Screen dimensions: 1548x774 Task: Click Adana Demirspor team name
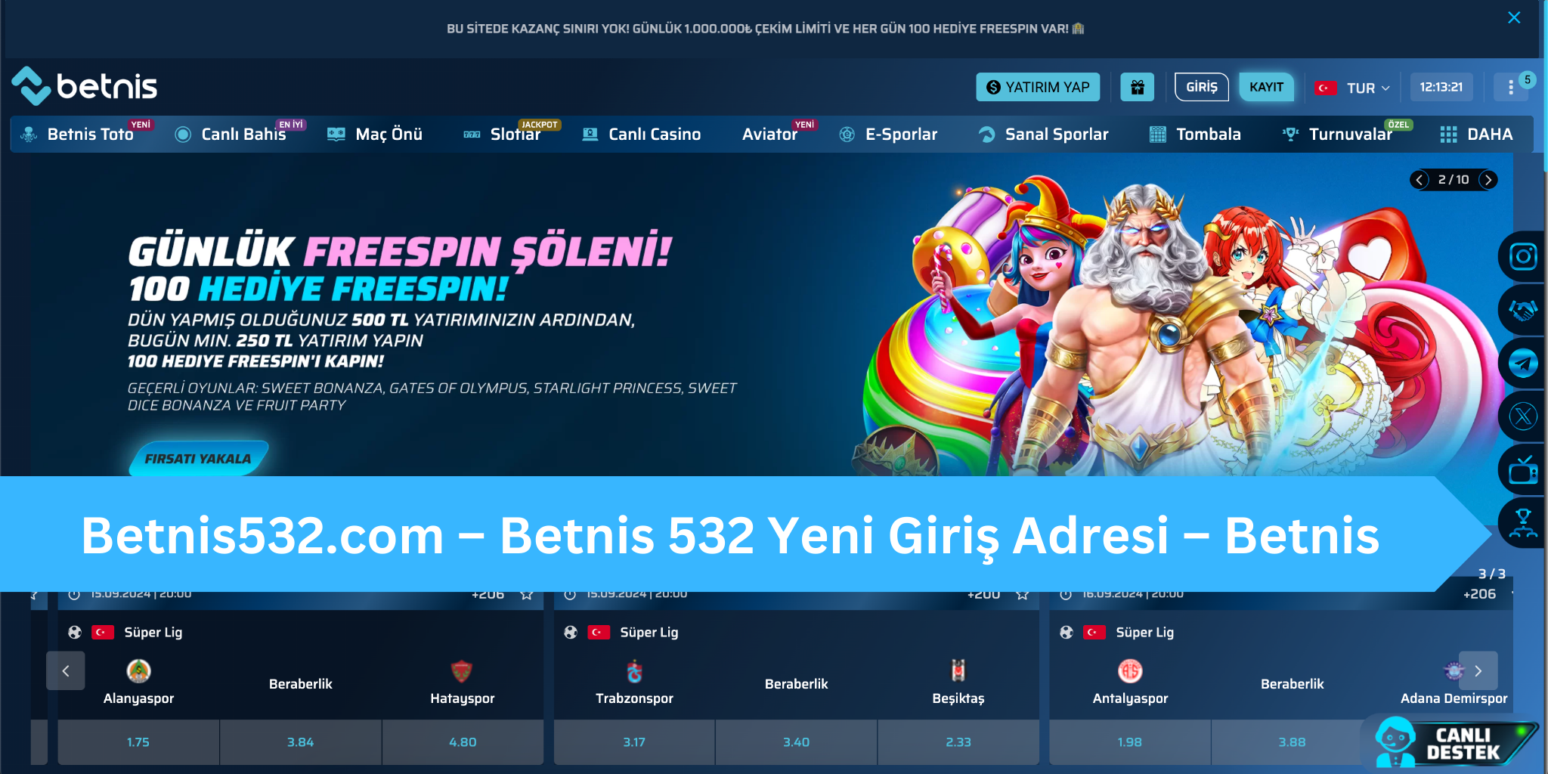[x=1454, y=698]
